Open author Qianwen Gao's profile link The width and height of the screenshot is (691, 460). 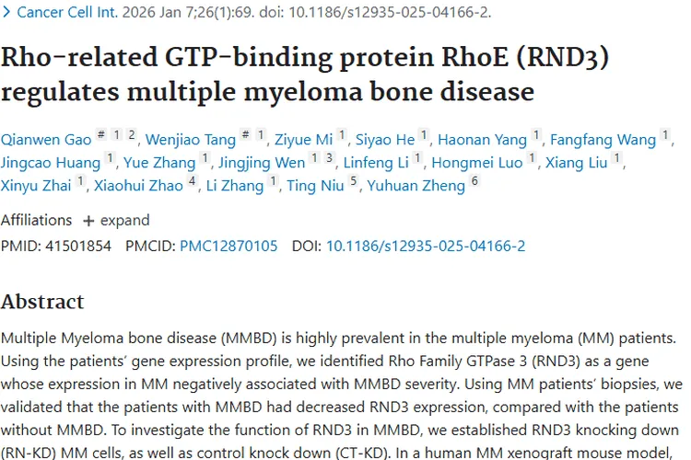point(46,140)
